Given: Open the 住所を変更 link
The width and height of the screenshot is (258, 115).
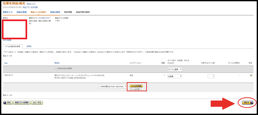Looking at the screenshot, I should (x=7, y=40).
